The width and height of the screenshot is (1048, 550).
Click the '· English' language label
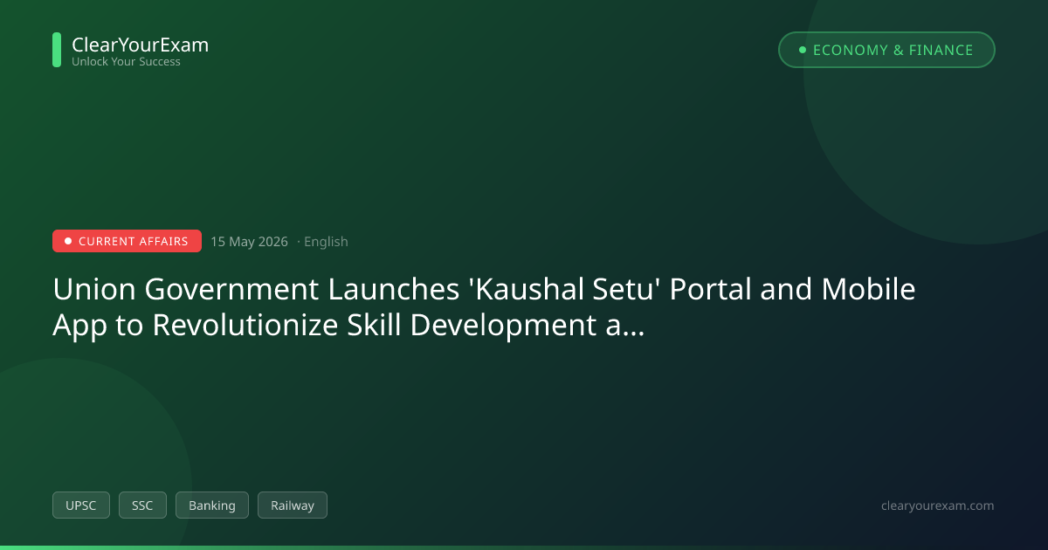click(x=322, y=242)
